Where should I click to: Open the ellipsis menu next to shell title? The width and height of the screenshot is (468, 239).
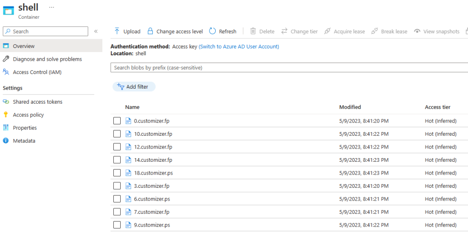click(x=51, y=7)
